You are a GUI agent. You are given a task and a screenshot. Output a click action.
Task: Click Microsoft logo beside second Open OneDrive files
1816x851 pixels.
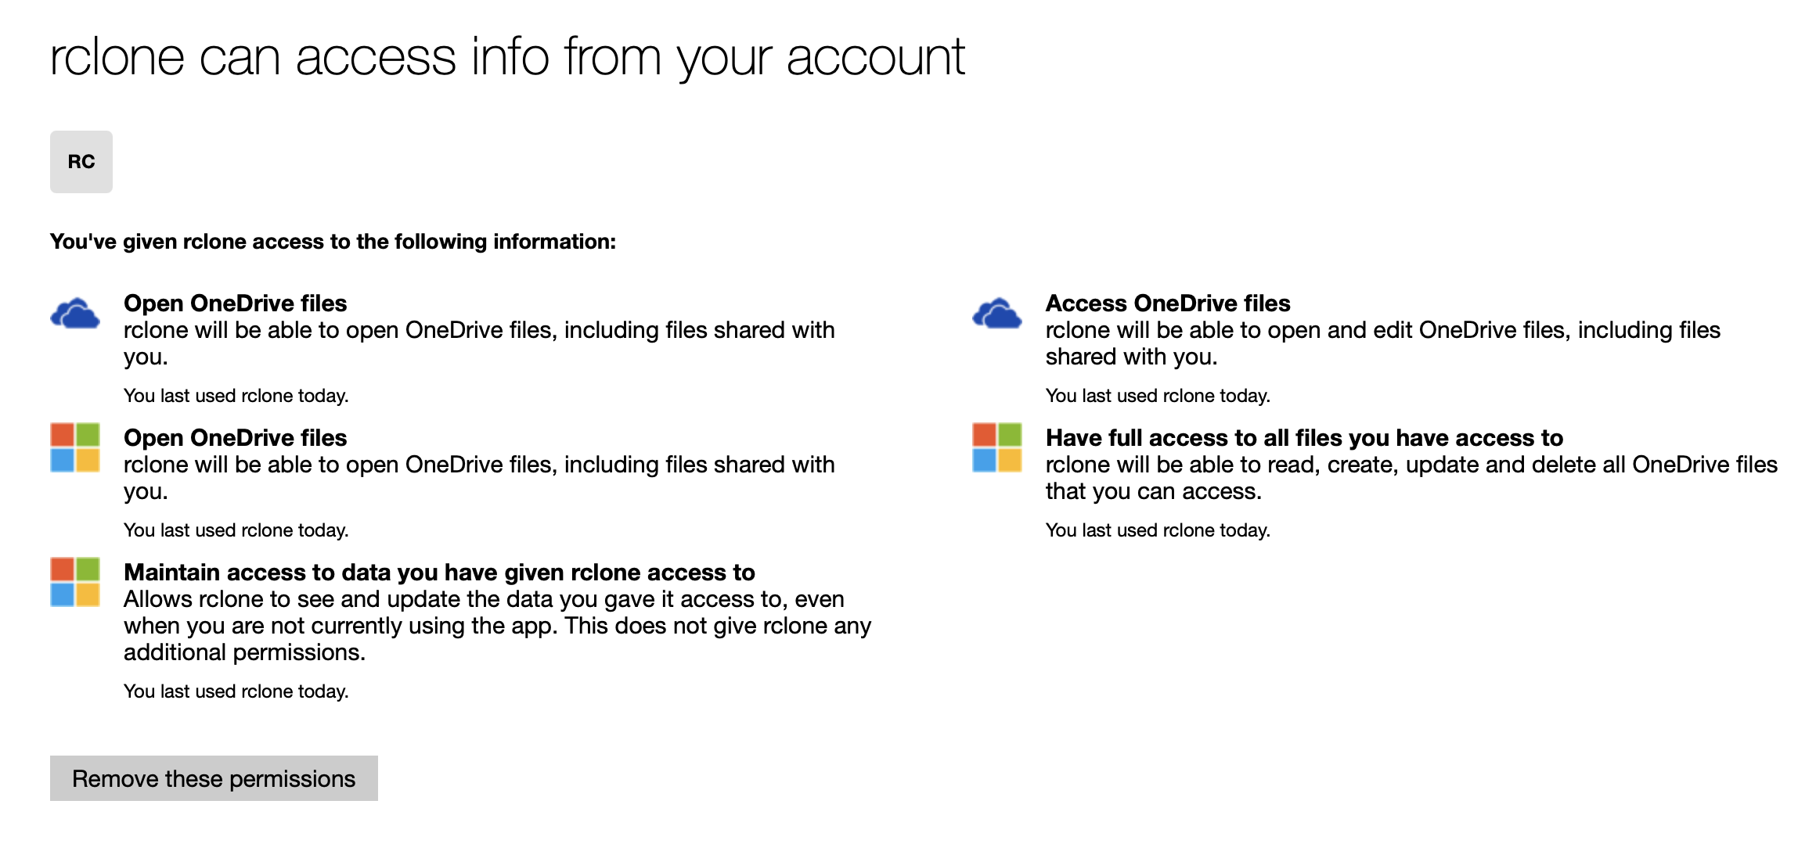pyautogui.click(x=75, y=447)
